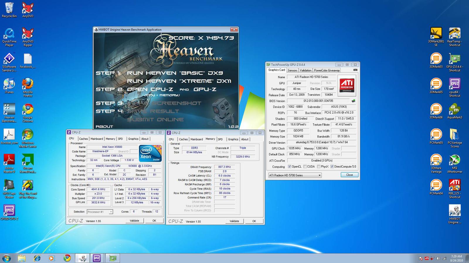Viewport: 469px width, 263px height.
Task: Open the ATI Radeon HD 5700 Series dropdown
Action: pos(295,175)
